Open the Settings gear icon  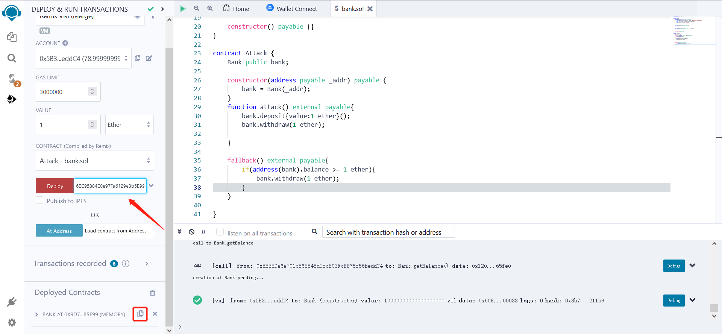(12, 322)
